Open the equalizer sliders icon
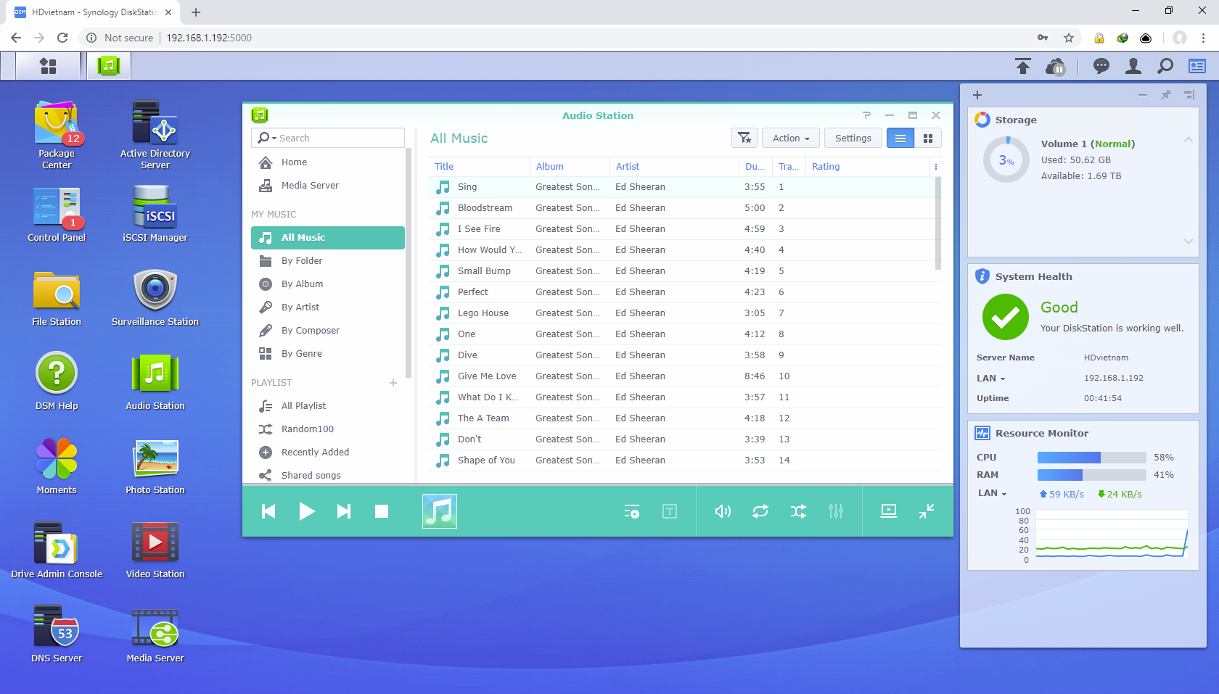This screenshot has height=694, width=1219. click(836, 511)
